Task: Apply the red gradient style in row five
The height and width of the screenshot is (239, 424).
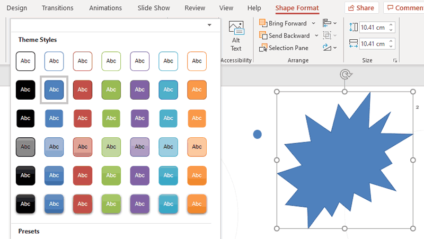Action: (83, 175)
